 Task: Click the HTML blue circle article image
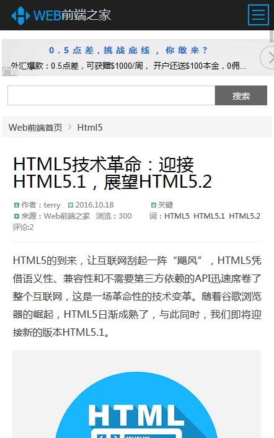coord(137,394)
